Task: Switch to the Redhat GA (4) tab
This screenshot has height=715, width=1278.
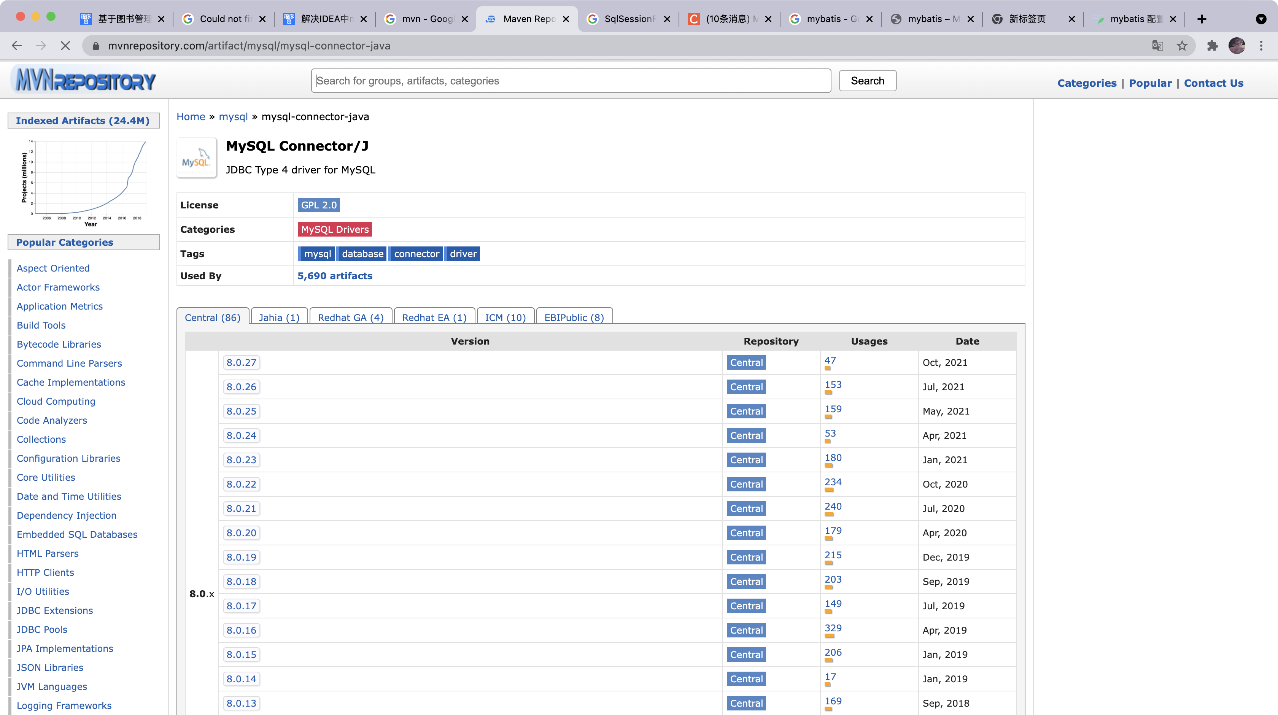Action: pyautogui.click(x=351, y=318)
